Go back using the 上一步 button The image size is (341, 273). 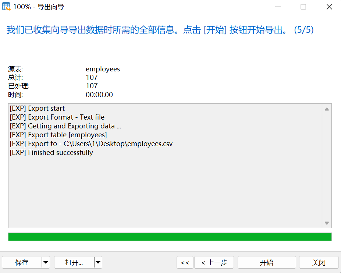[x=214, y=262]
